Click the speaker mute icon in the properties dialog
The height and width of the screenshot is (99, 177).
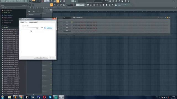(x=45, y=28)
